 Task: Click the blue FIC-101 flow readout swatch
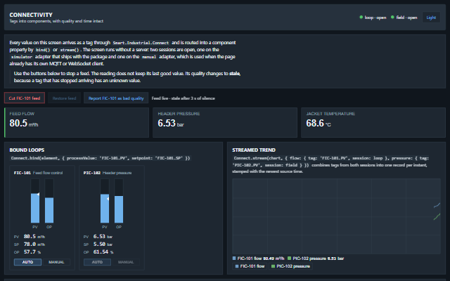tap(234, 259)
